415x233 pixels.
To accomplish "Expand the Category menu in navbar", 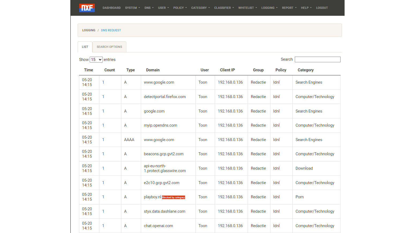I will click(200, 8).
